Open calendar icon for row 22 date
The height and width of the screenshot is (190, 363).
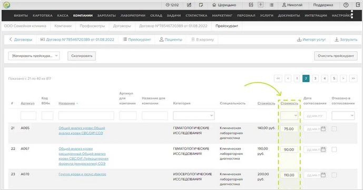point(323,149)
